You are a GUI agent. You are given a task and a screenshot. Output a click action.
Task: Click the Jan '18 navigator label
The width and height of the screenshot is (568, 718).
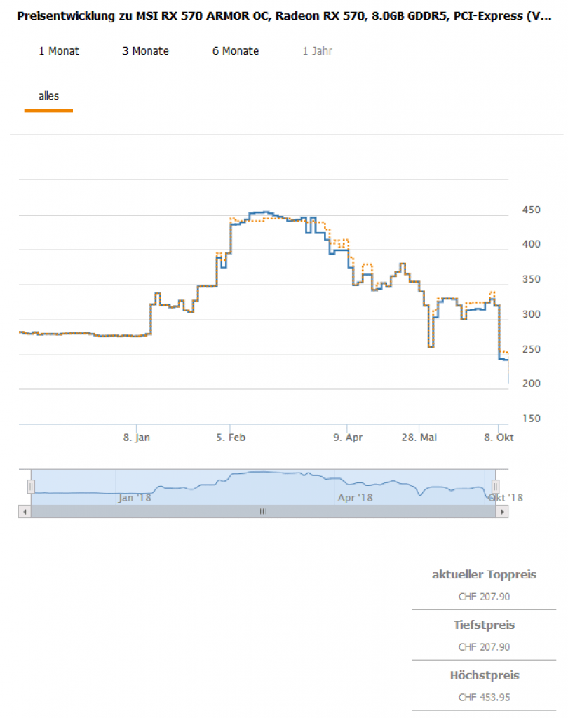point(136,497)
